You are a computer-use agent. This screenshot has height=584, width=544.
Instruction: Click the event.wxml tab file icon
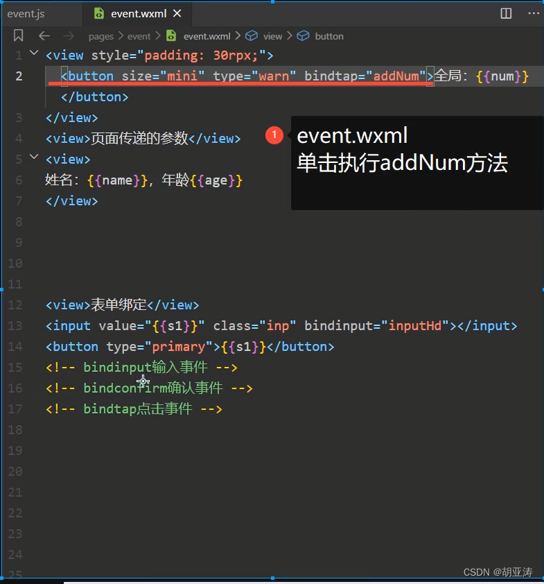click(x=99, y=14)
